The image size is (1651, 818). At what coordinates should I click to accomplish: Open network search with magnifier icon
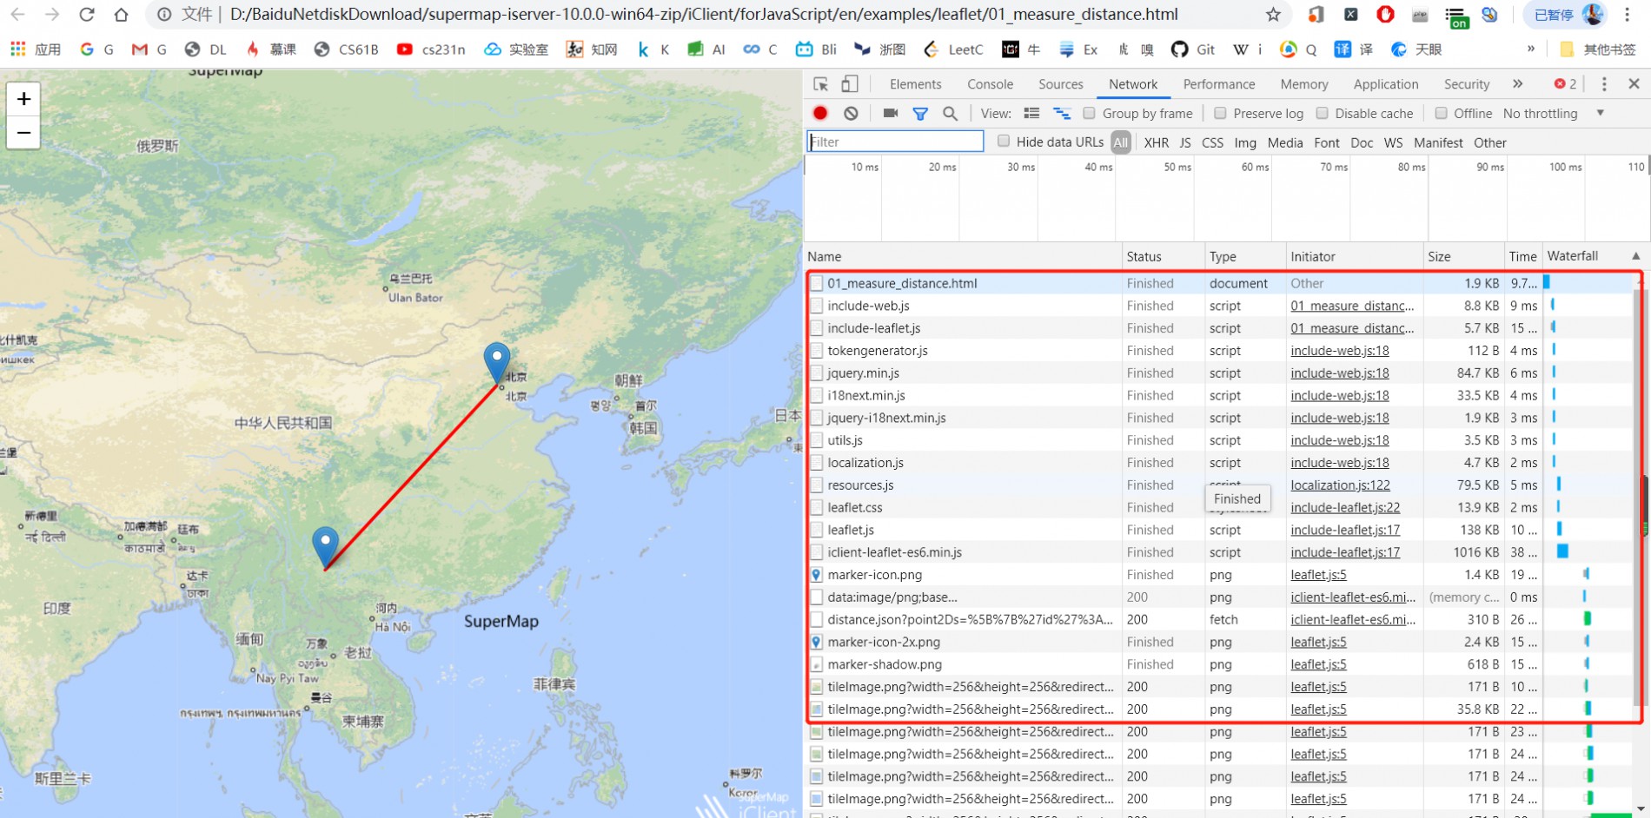(950, 114)
